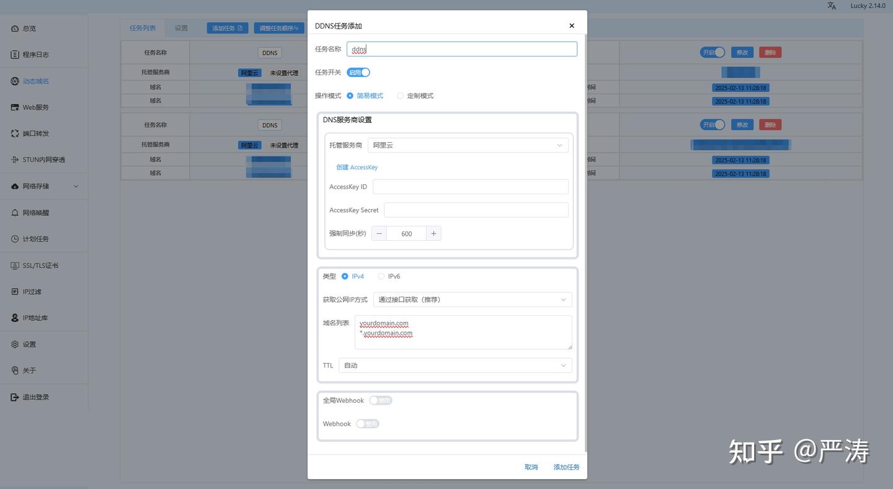Image resolution: width=893 pixels, height=489 pixels.
Task: Select the 任务列表 tab
Action: click(x=143, y=27)
